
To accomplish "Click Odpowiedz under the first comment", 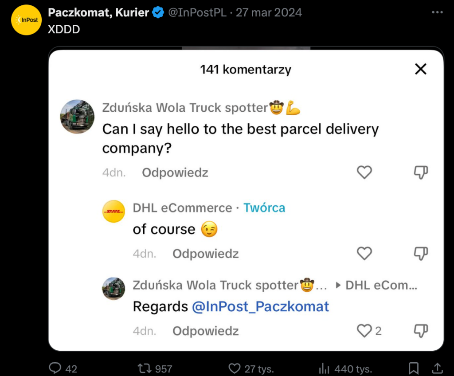I will 175,172.
